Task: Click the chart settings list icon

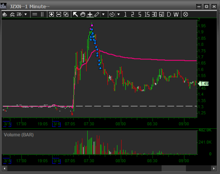Action: 19,14
